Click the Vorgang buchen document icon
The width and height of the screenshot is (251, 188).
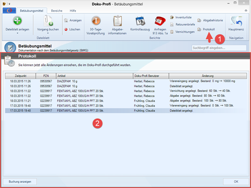pos(48,21)
